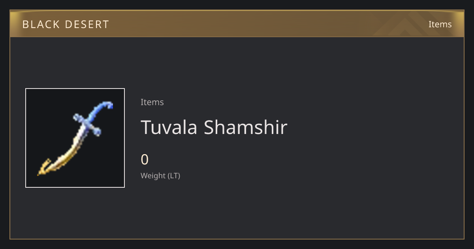The image size is (474, 249).
Task: Click the weight value 0
Action: 145,160
